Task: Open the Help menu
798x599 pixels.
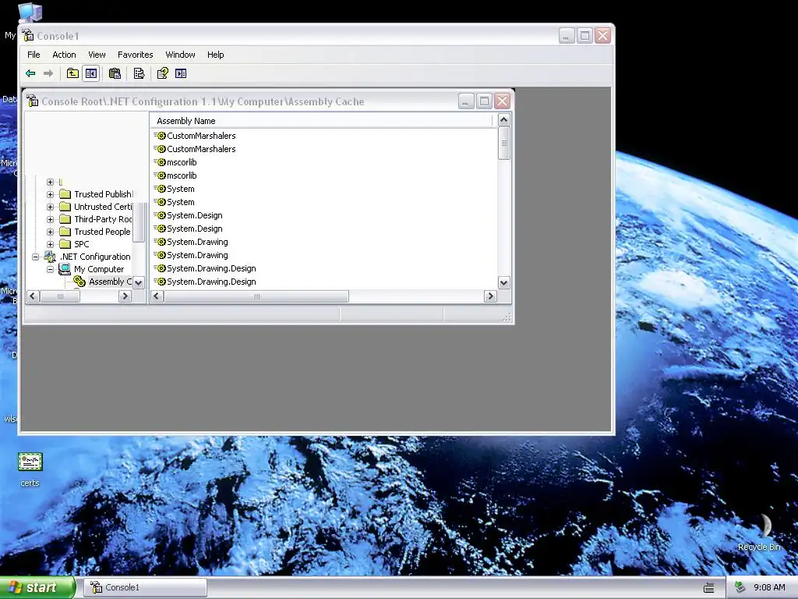Action: [x=215, y=55]
